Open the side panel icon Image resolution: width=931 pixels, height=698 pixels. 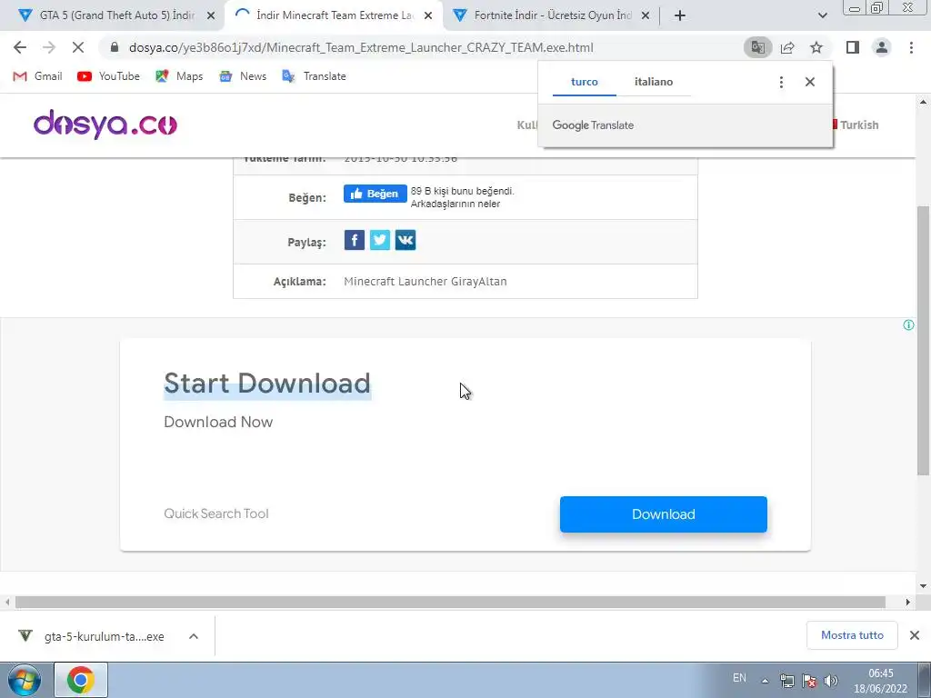tap(853, 47)
